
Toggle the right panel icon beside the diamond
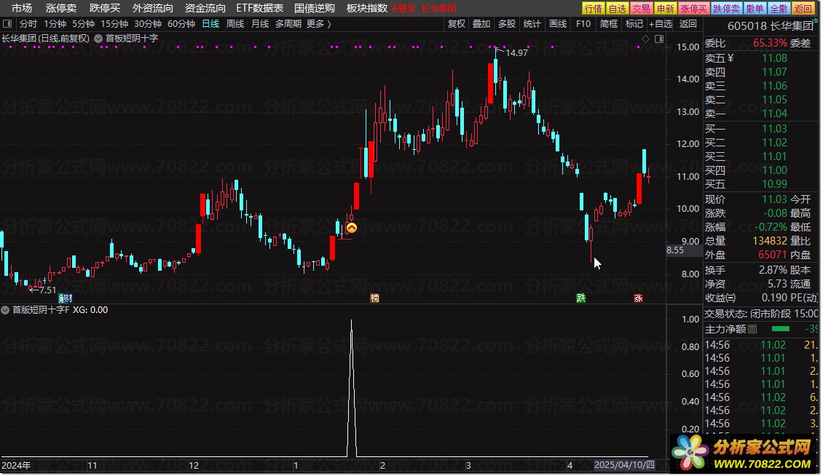pos(659,39)
